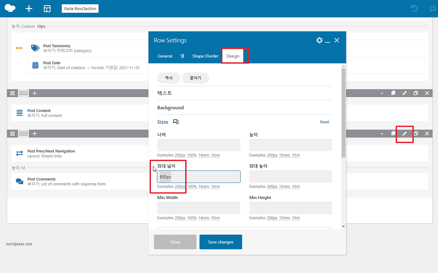Add a column to the Post Content row
438x273 pixels.
(35, 93)
